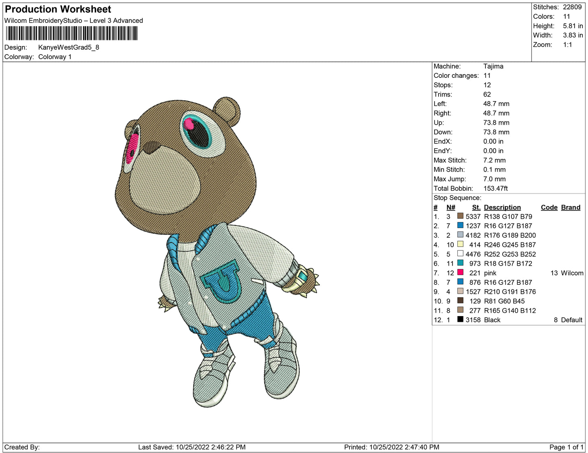
Task: Select the brand 'Default' in the Black row
Action: (x=572, y=320)
